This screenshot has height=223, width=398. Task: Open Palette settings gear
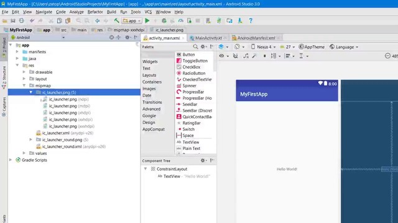point(203,47)
